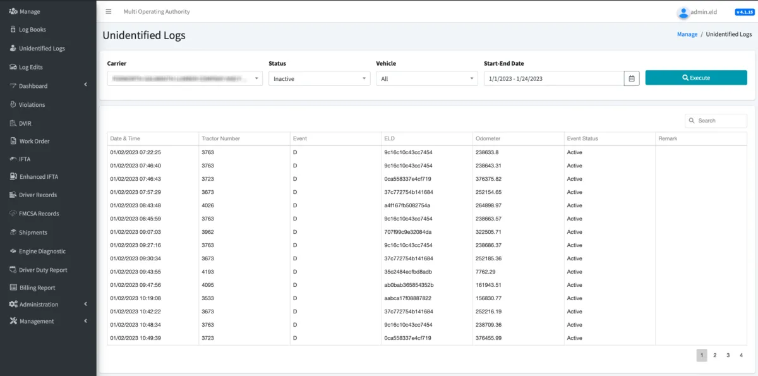Open the Status dropdown showing Inactive
758x376 pixels.
click(319, 78)
